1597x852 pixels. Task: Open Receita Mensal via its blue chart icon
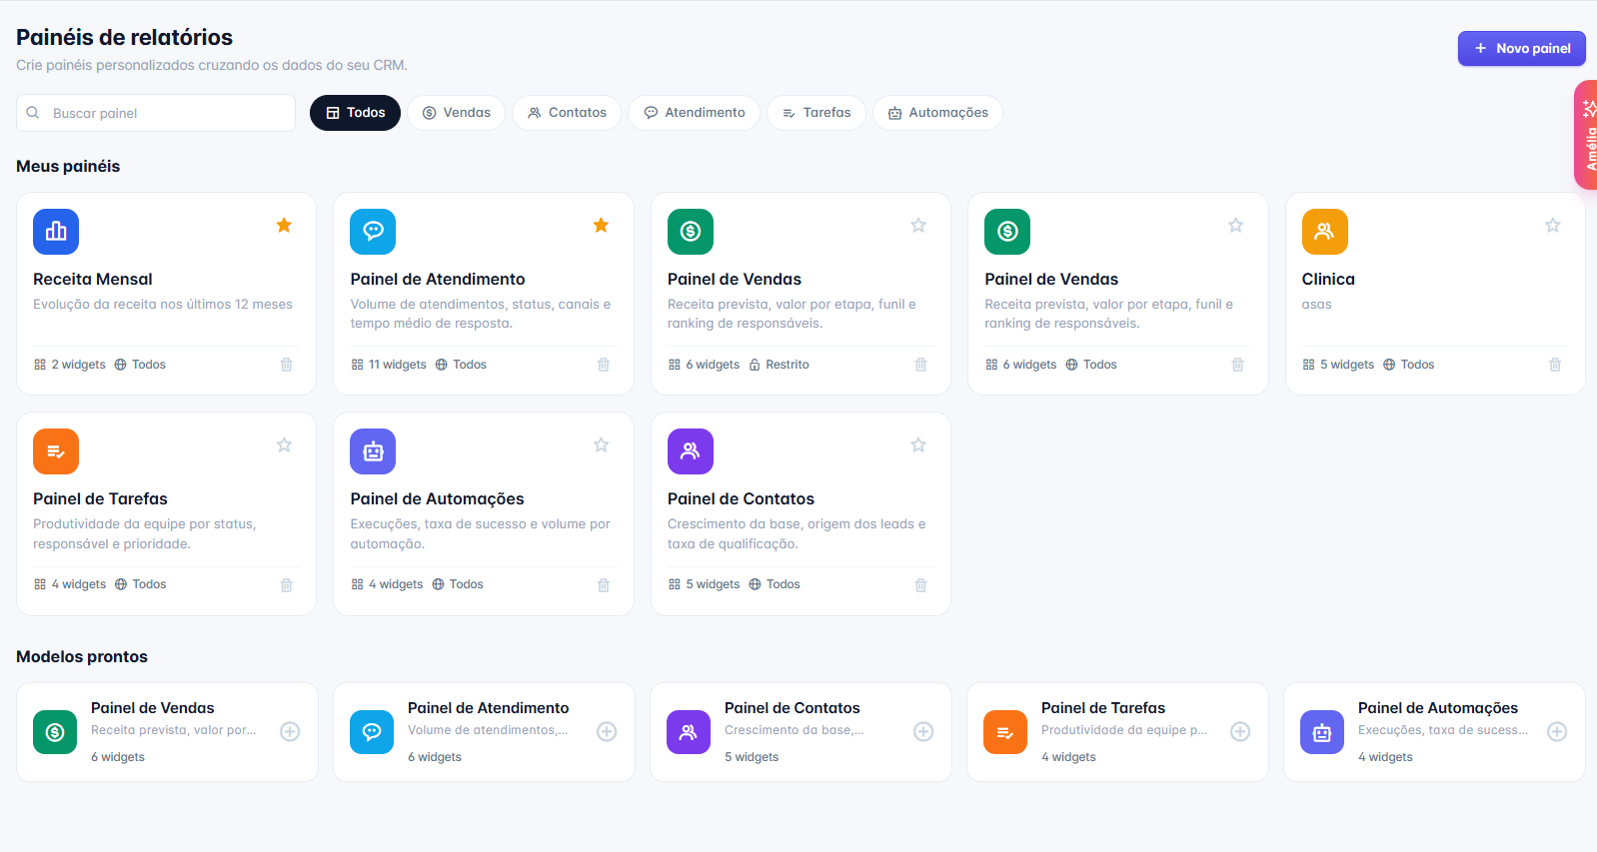[x=56, y=232]
